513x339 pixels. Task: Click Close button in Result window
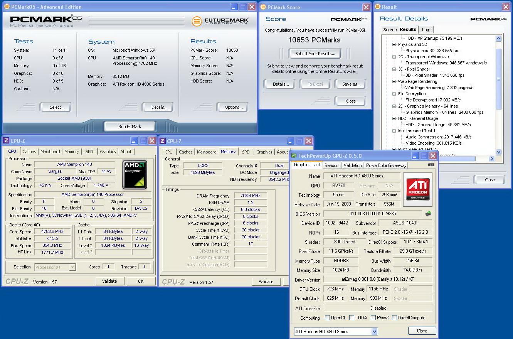tap(490, 179)
